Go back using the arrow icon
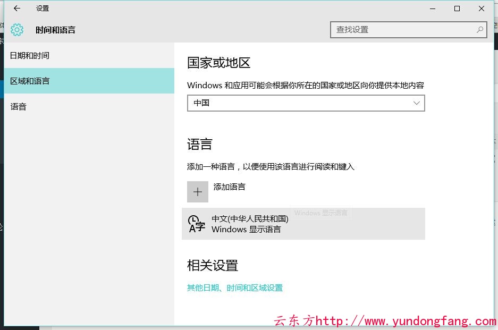The image size is (498, 330). click(x=17, y=9)
